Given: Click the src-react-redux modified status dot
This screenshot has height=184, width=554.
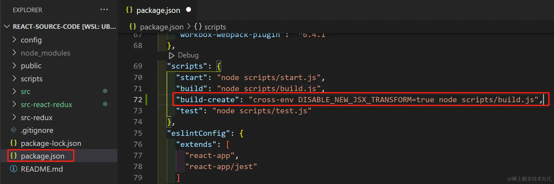Looking at the screenshot, I should click(x=105, y=104).
